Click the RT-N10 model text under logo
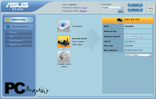The width and height of the screenshot is (156, 99). pyautogui.click(x=18, y=9)
